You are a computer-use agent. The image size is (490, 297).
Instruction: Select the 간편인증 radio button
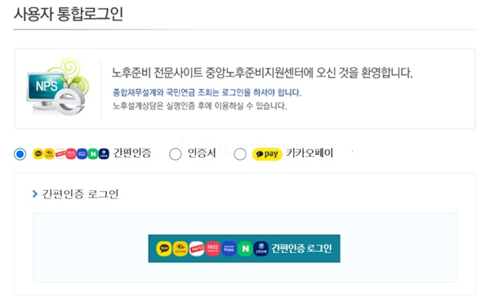pos(20,154)
